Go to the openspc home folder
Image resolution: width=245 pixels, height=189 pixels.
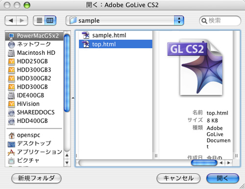coord(34,135)
